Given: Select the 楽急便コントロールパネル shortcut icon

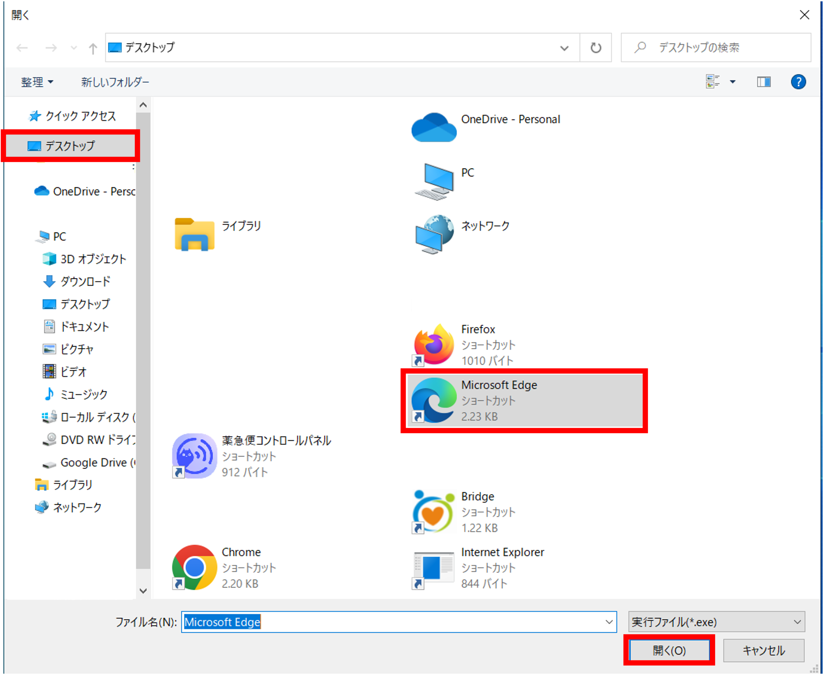Looking at the screenshot, I should [x=194, y=456].
